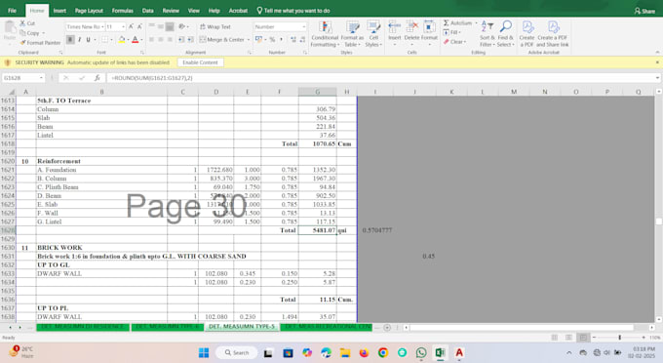Open the font color dropdown arrow
The height and width of the screenshot is (363, 663).
(x=141, y=40)
